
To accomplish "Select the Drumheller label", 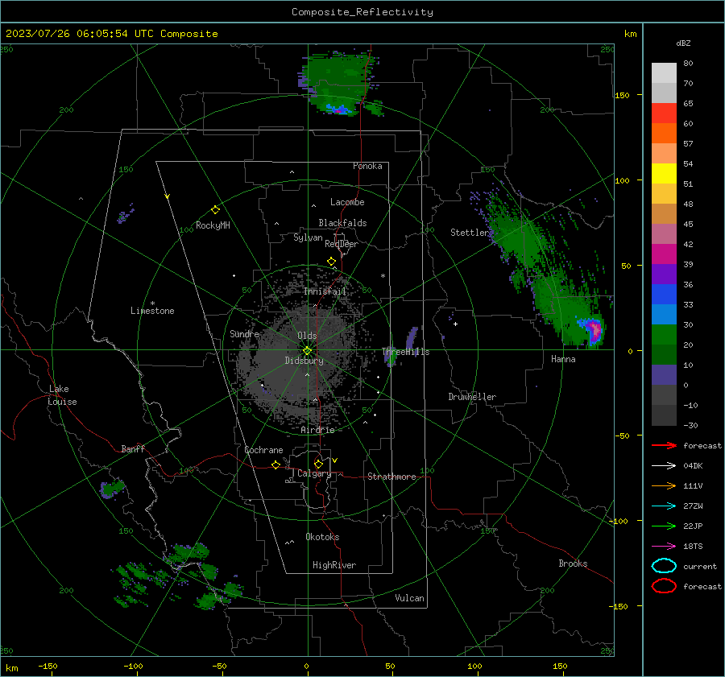I will click(x=472, y=397).
